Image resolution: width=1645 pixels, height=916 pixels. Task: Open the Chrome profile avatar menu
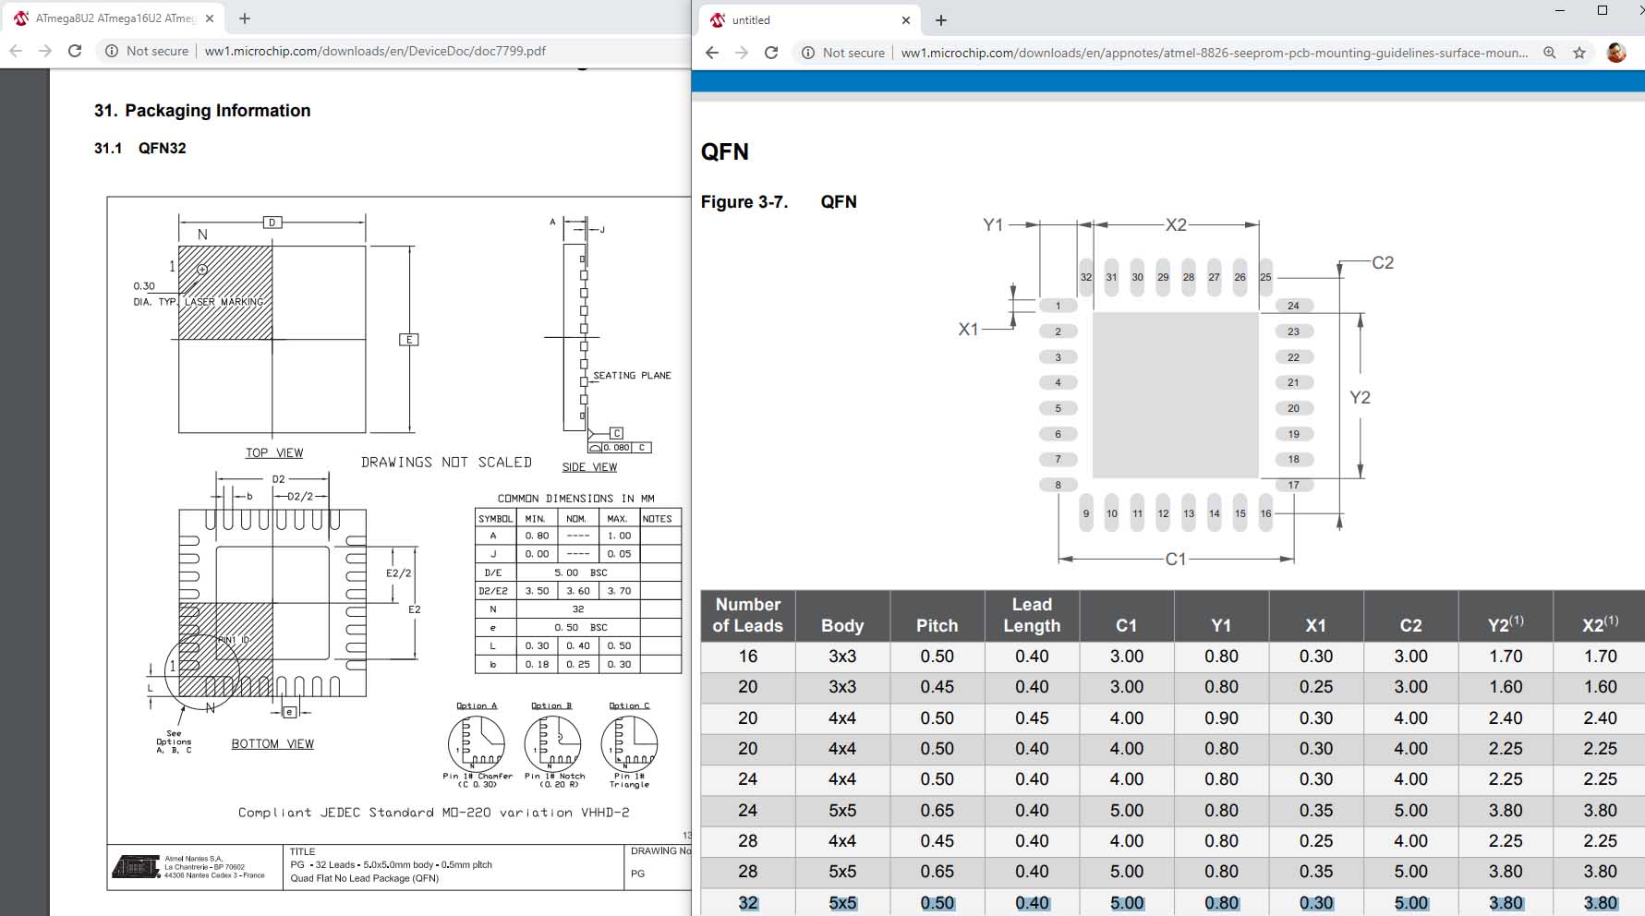[x=1616, y=53]
